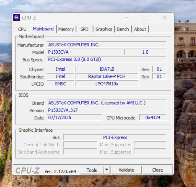Close the CPU-Z window with X
This screenshot has height=187, width=196.
point(165,18)
